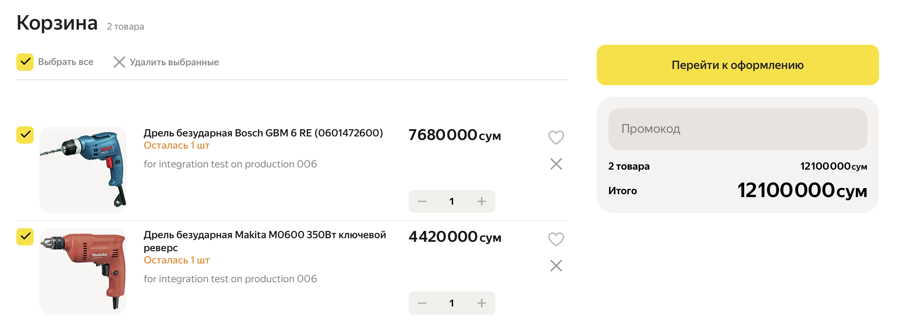Decrease Makita drill quantity with minus
904x327 pixels.
click(422, 303)
